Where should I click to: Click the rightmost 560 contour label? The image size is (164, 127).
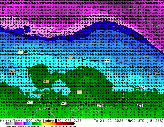107,61
